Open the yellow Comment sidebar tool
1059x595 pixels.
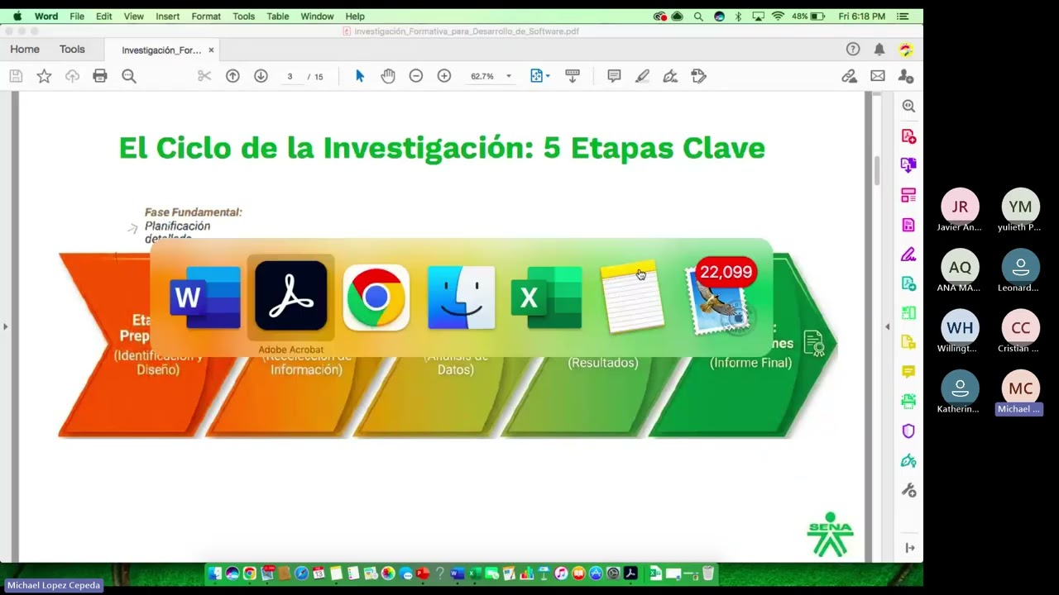pyautogui.click(x=908, y=372)
